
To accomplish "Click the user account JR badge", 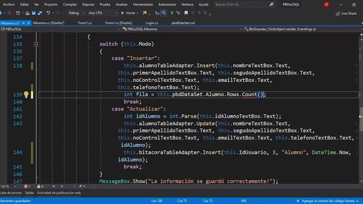I will (327, 5).
